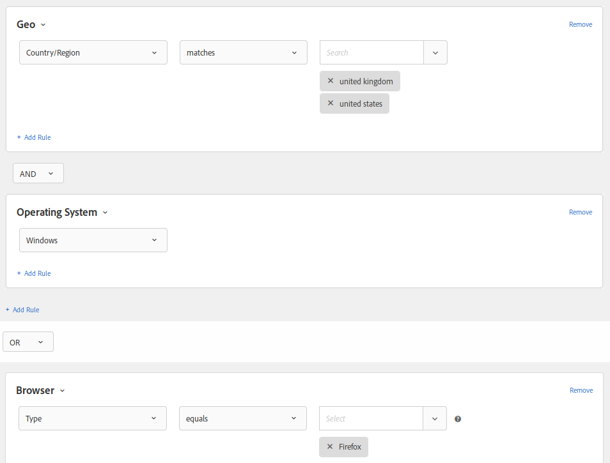Open the equals operator dropdown
The height and width of the screenshot is (463, 610).
(x=243, y=418)
